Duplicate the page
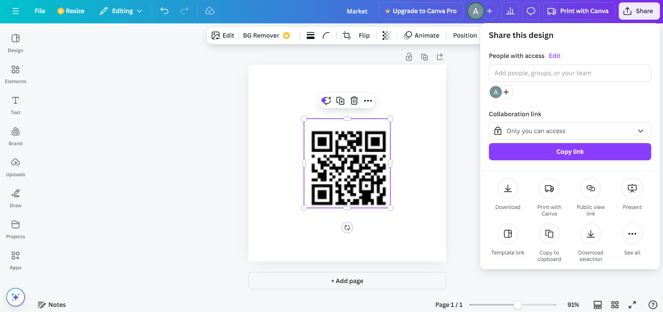663x312 pixels. click(x=424, y=57)
